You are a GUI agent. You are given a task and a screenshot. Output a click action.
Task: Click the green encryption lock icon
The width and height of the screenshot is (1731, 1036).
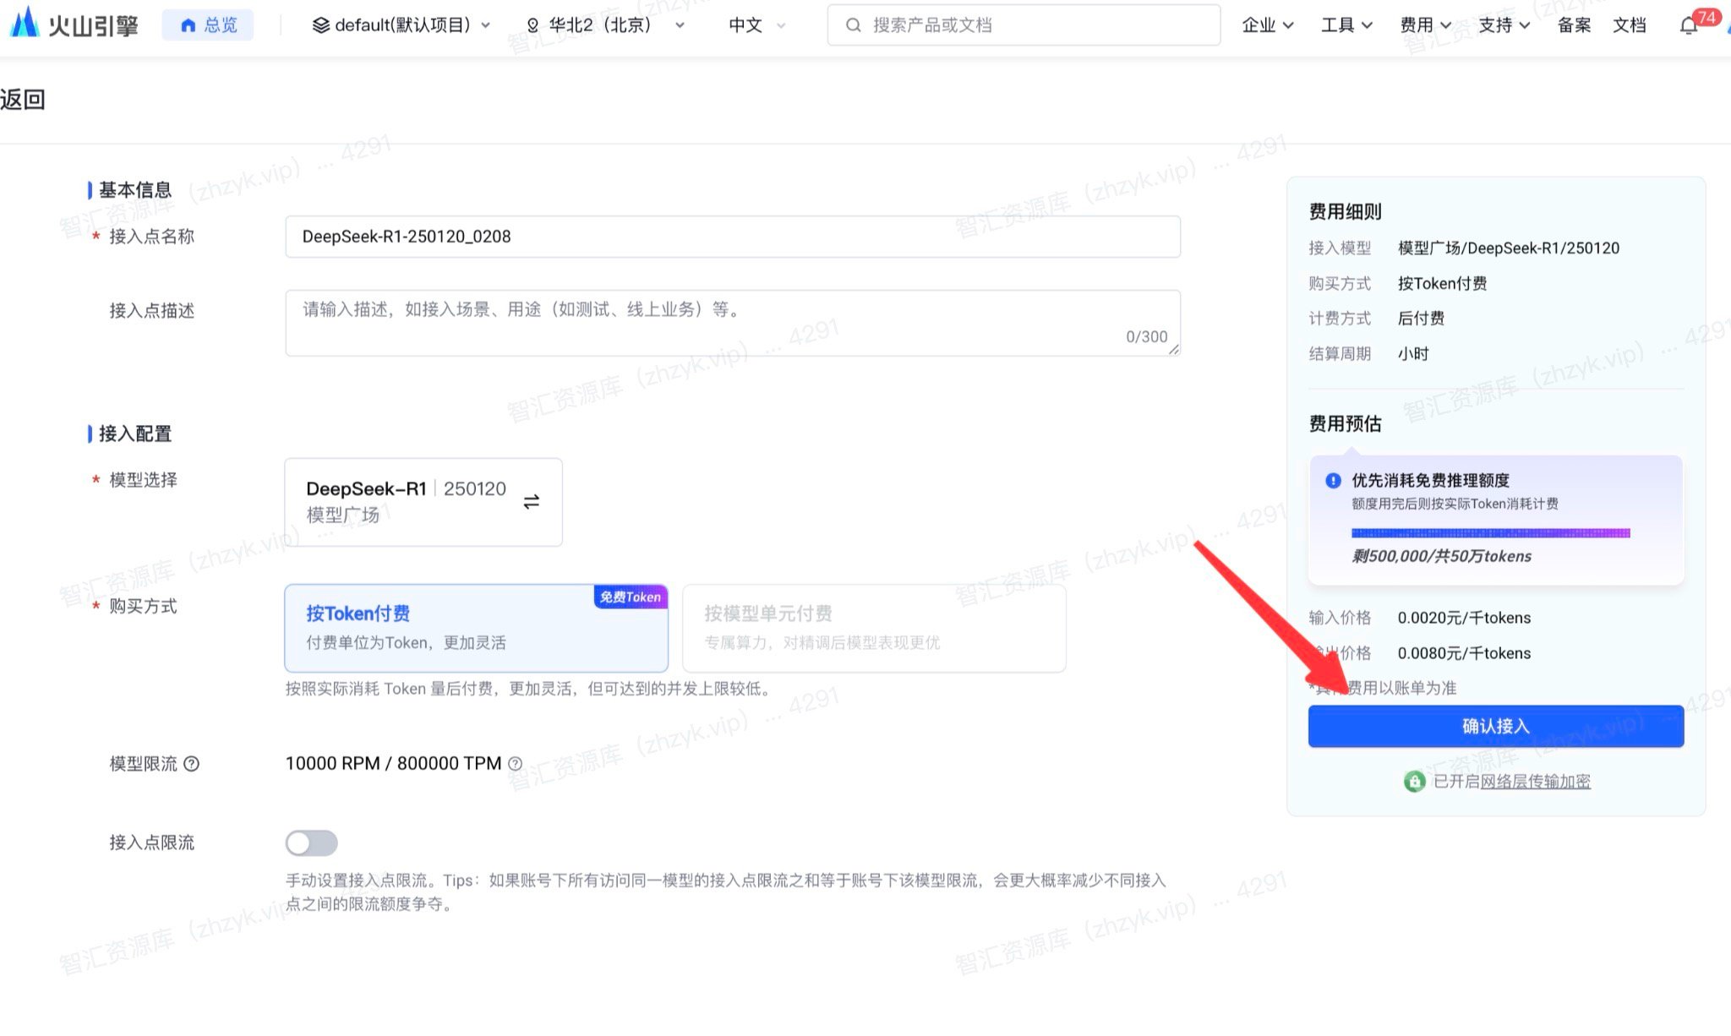click(1414, 782)
